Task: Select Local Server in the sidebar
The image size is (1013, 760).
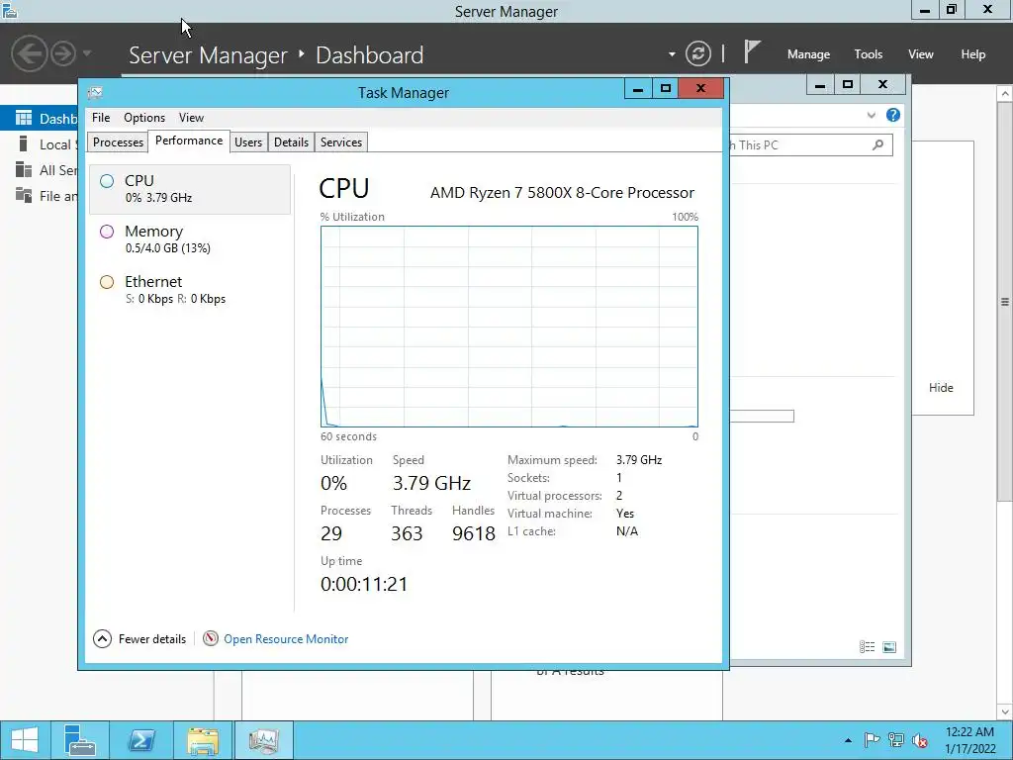Action: point(39,144)
